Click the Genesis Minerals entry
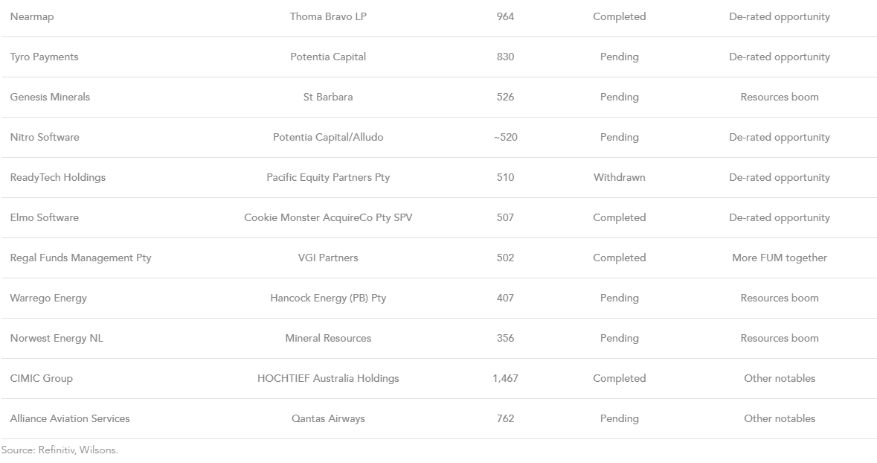The height and width of the screenshot is (463, 877). coord(50,97)
